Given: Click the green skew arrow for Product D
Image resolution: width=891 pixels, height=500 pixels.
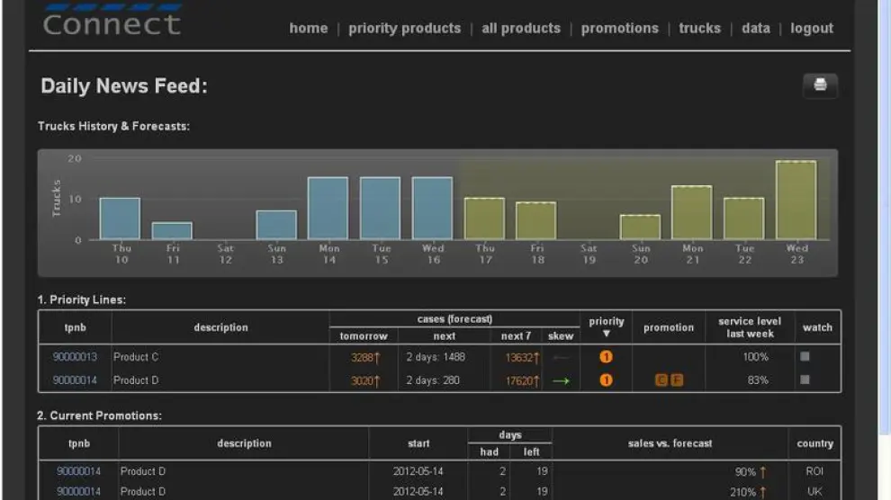Looking at the screenshot, I should (561, 380).
